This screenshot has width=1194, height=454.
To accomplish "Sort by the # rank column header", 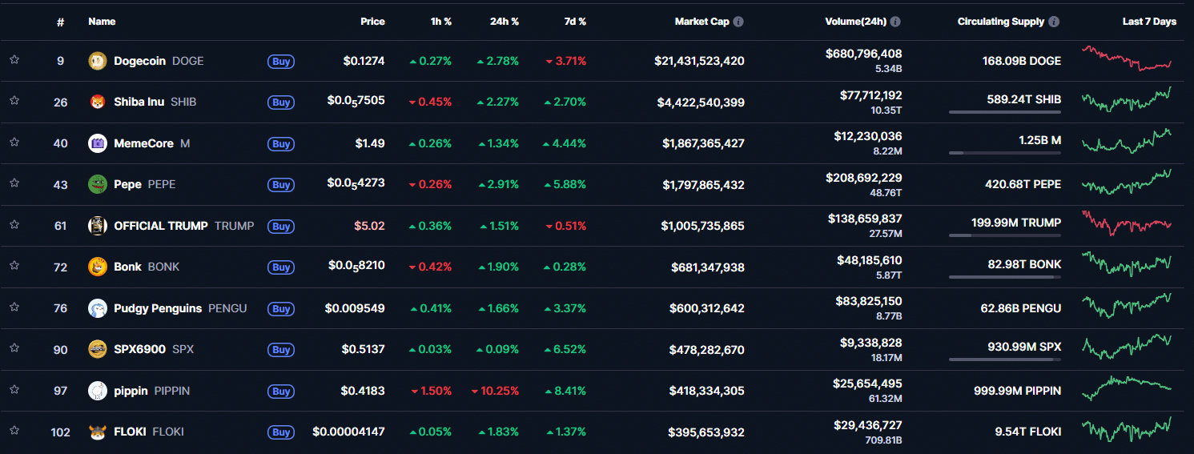I will pos(60,22).
